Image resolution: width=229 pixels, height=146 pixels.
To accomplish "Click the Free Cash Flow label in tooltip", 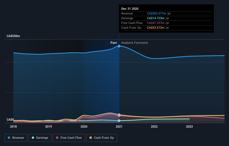I will [132, 23].
